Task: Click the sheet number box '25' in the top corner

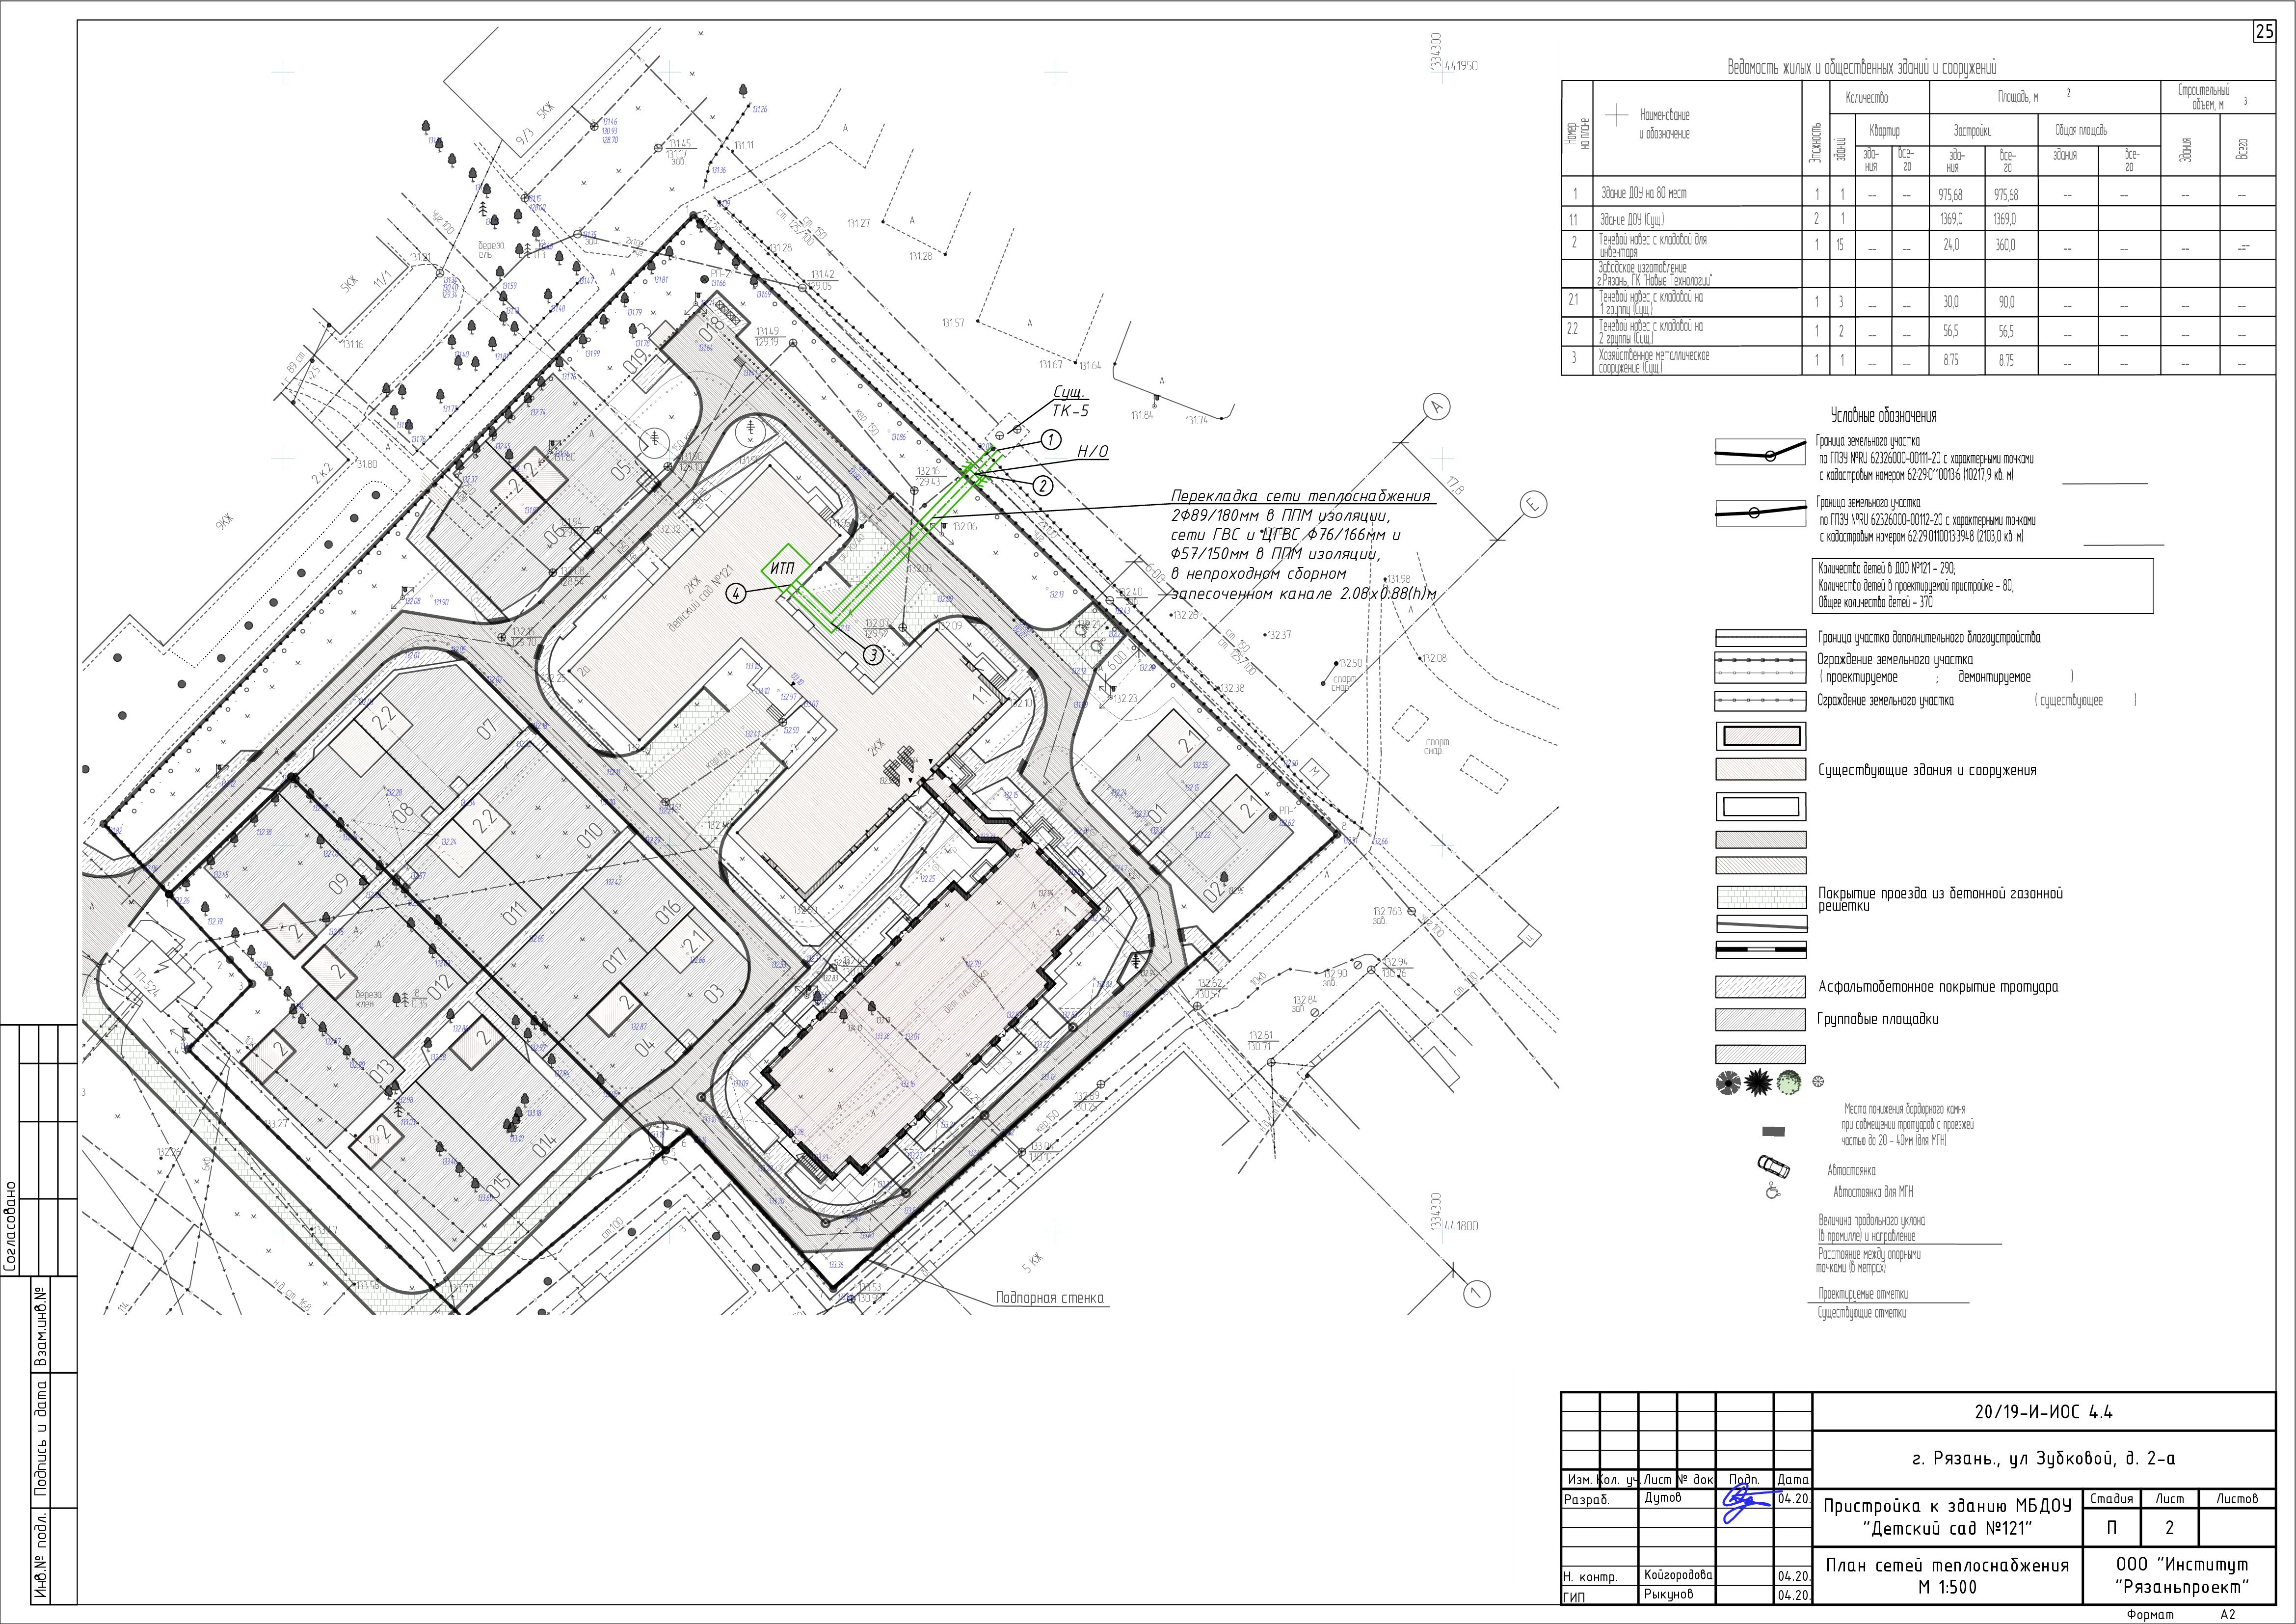Action: (x=2264, y=32)
